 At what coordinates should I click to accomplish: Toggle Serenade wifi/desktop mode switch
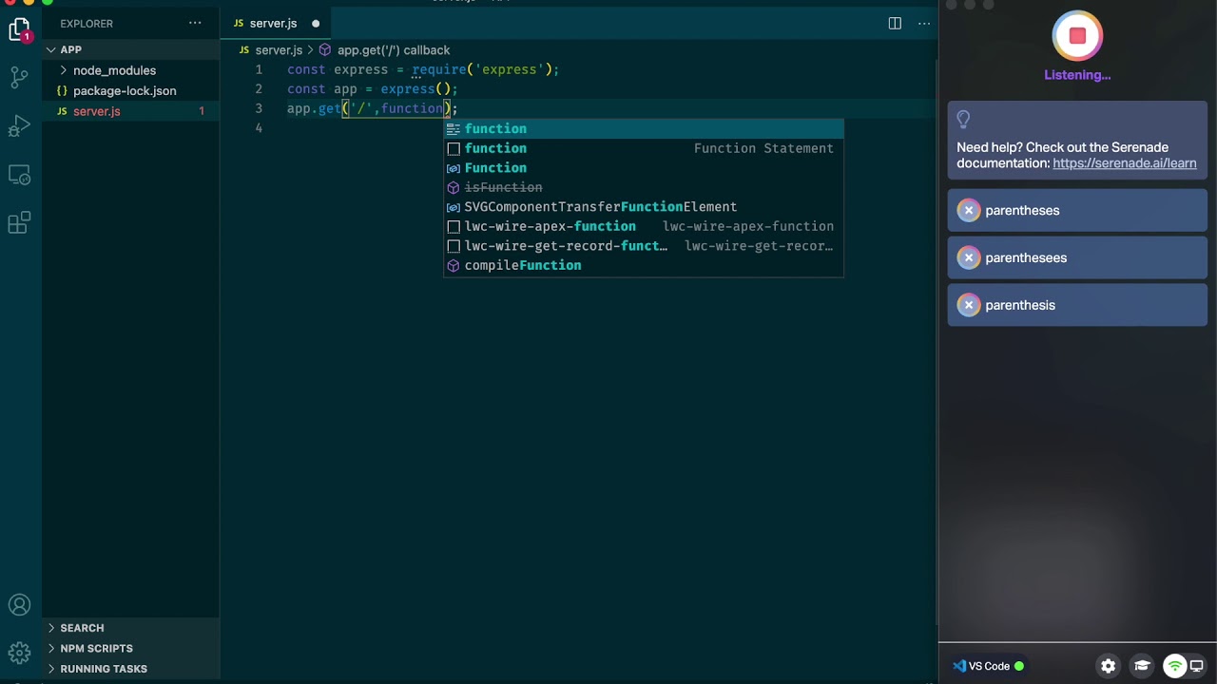coord(1185,666)
